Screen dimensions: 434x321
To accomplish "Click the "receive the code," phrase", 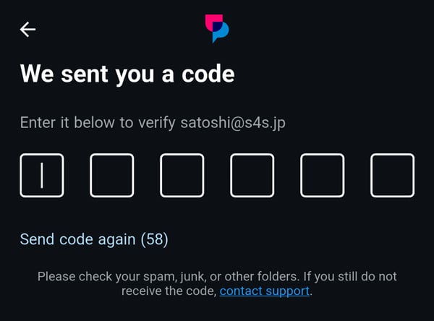I will coord(169,291).
